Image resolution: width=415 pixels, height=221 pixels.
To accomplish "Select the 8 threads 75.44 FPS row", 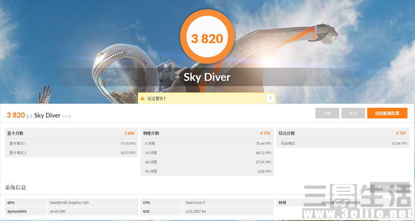I will [x=207, y=144].
